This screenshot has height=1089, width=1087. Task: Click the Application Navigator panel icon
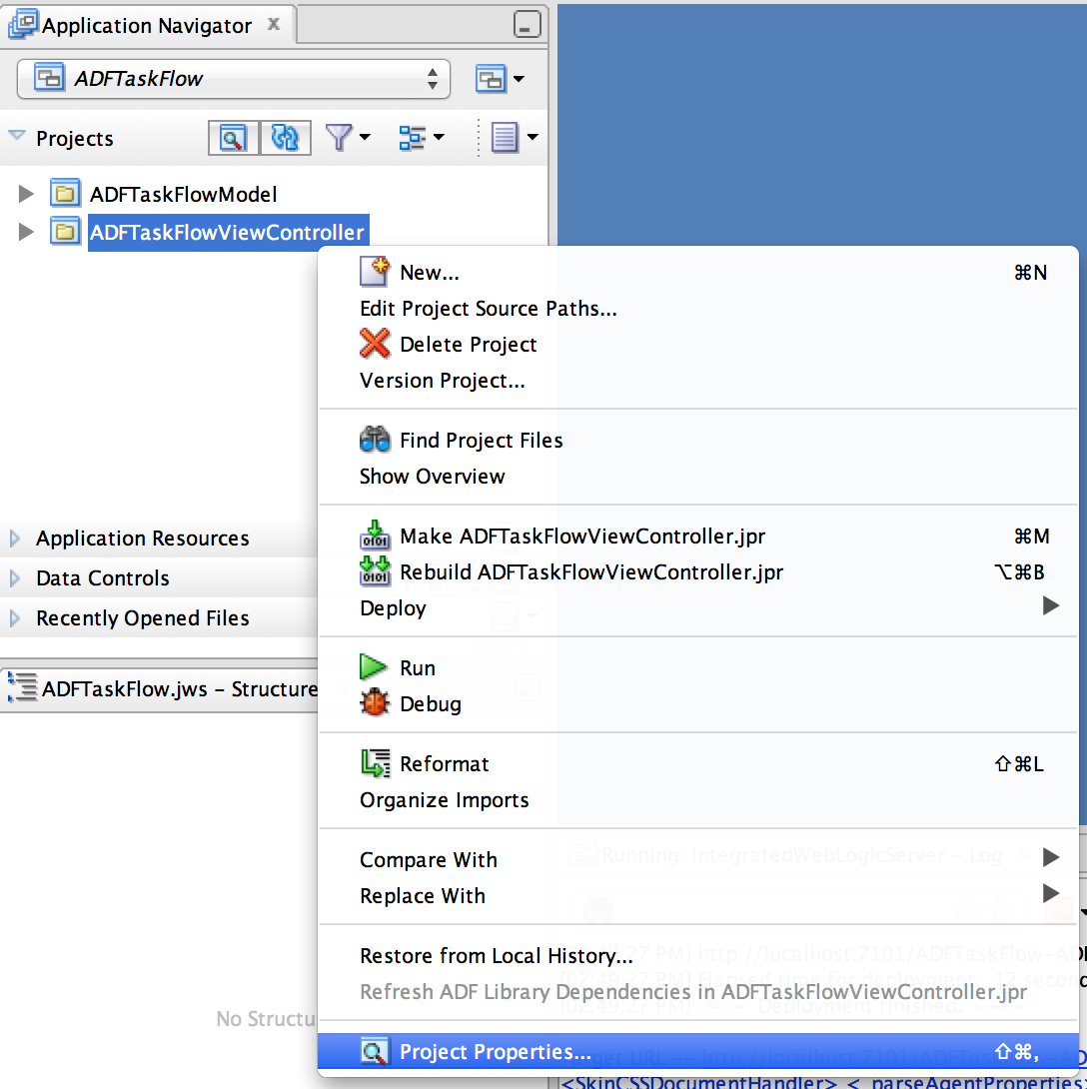point(23,24)
